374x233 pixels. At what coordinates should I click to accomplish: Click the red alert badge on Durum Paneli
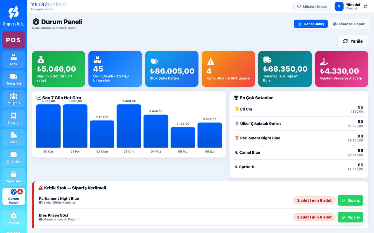tap(20, 191)
